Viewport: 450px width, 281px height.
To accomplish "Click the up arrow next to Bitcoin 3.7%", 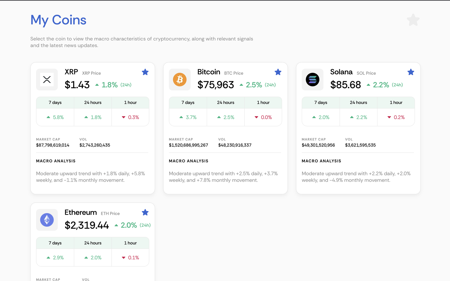I will [181, 117].
